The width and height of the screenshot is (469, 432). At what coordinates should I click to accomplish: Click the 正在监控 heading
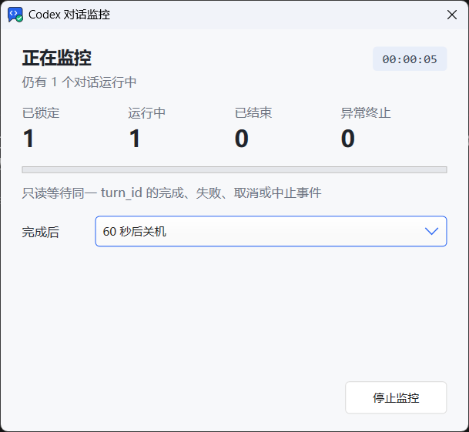tap(57, 58)
